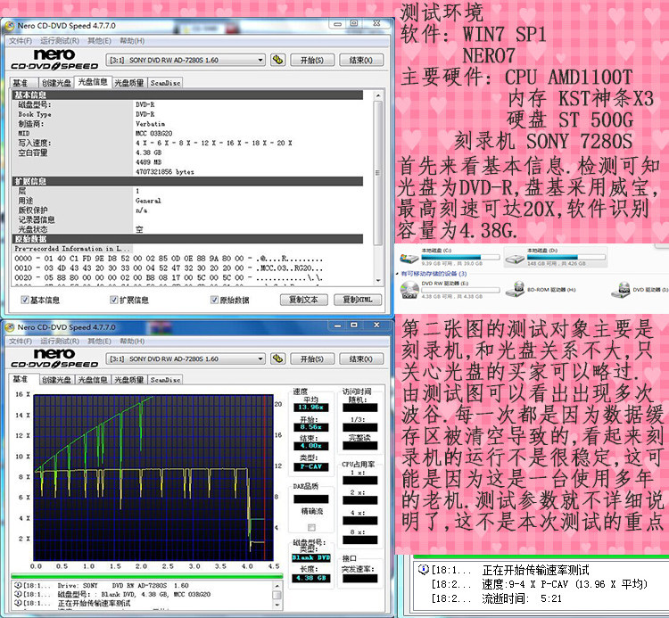Open 运行测试(R) menu in disc info window

pyautogui.click(x=60, y=41)
